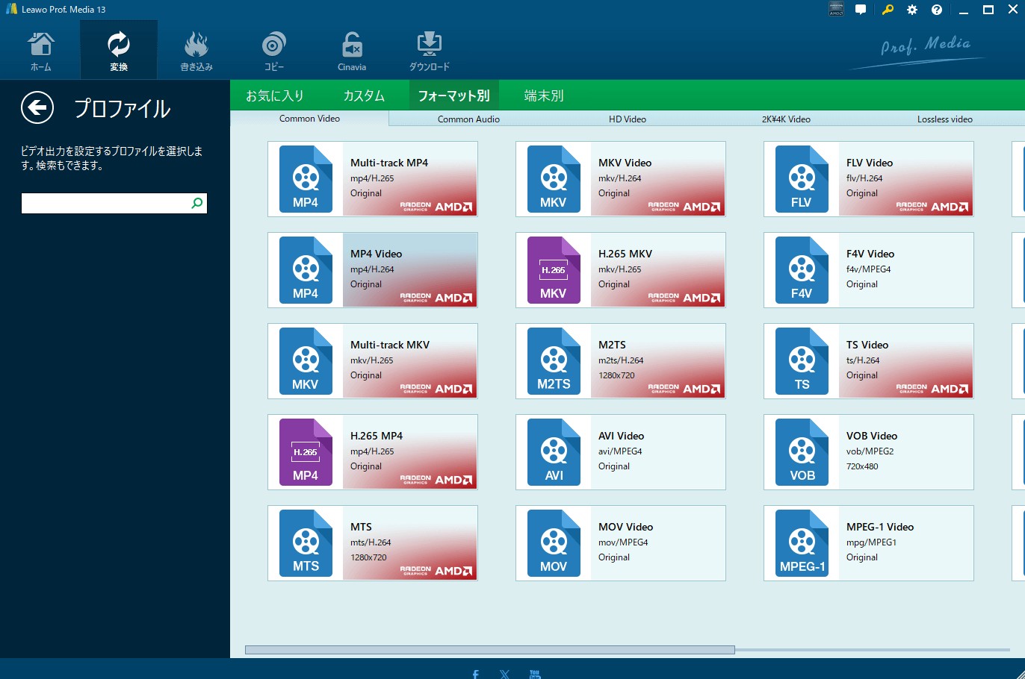Click the key (registration) icon
The width and height of the screenshot is (1025, 679).
pos(888,10)
